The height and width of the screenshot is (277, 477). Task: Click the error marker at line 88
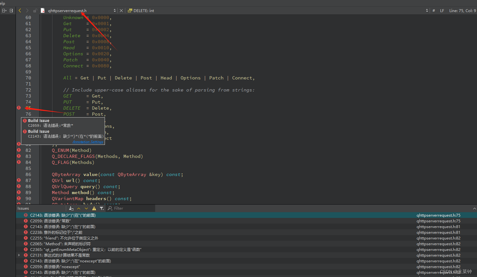coord(19,186)
